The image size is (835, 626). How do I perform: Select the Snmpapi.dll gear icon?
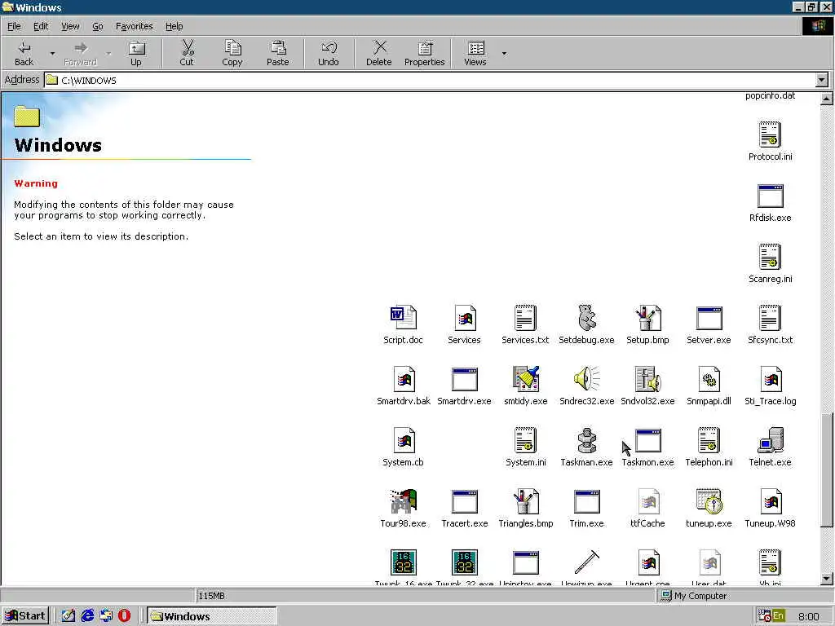[x=709, y=379]
